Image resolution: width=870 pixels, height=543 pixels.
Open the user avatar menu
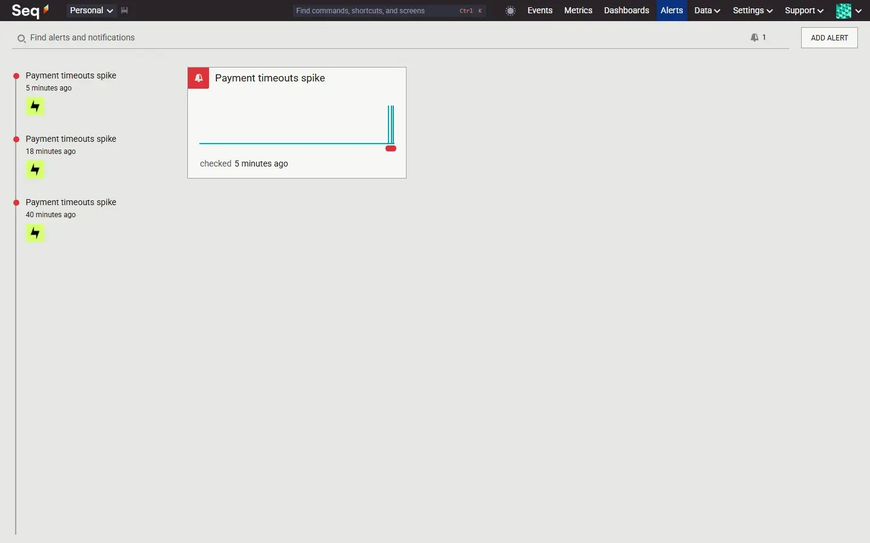point(843,11)
